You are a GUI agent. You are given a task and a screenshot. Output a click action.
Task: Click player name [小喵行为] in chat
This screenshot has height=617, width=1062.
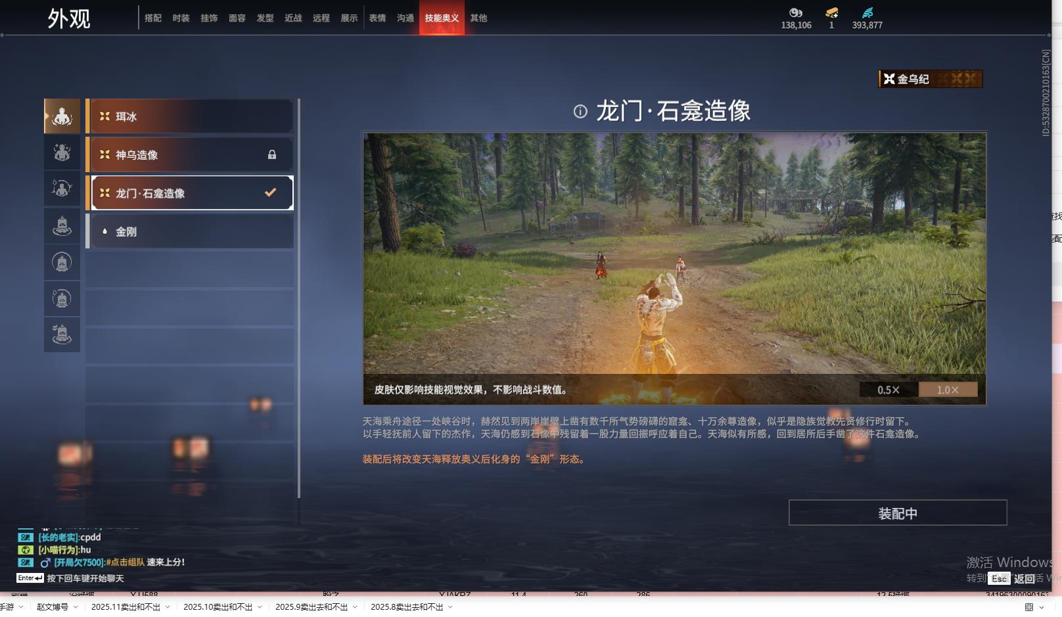click(x=58, y=550)
